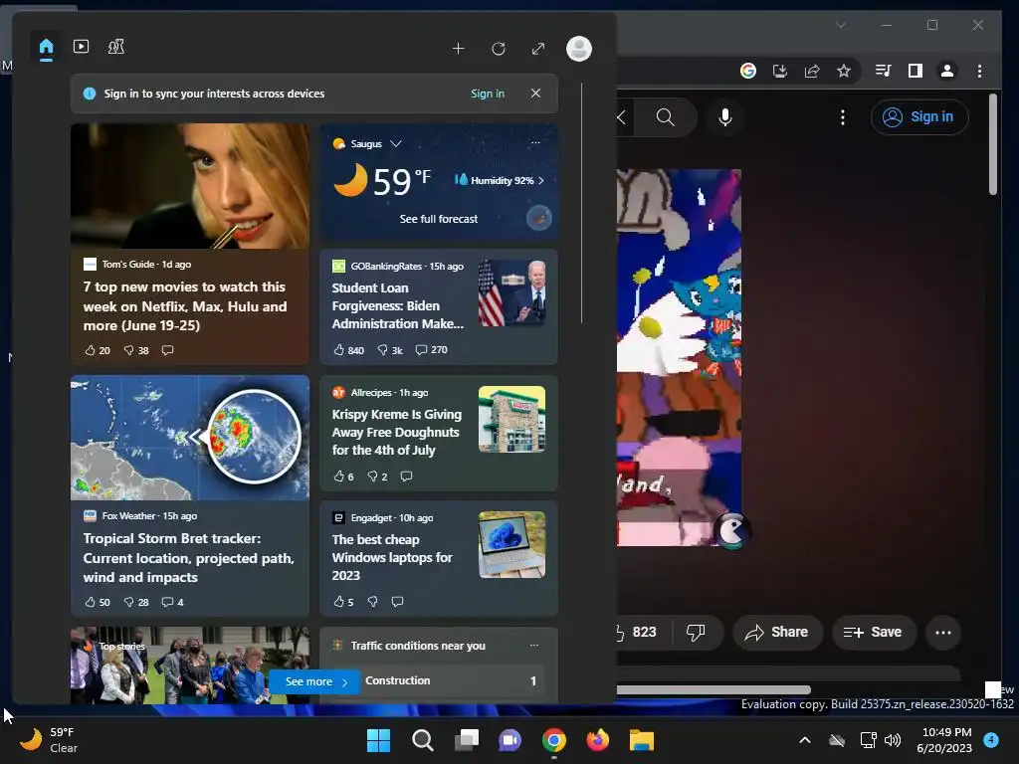This screenshot has height=764, width=1019.
Task: Like the Tropical Storm Bret article
Action: point(97,602)
